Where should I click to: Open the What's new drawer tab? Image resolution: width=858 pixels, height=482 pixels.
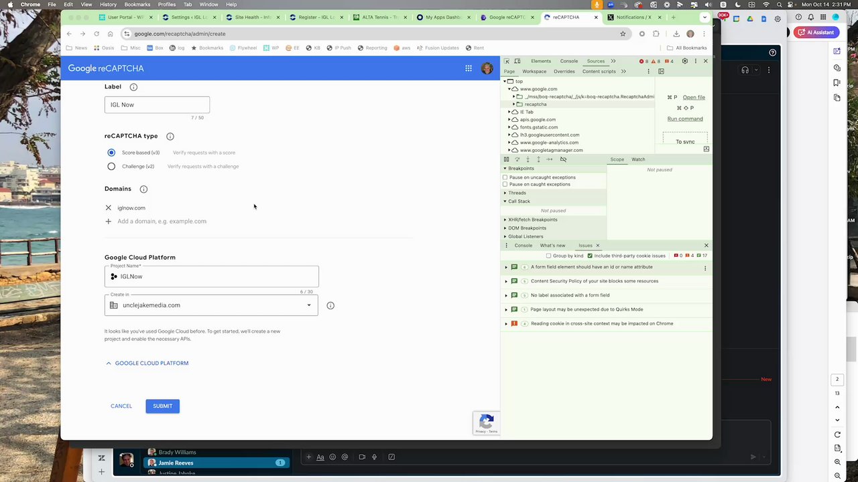552,246
